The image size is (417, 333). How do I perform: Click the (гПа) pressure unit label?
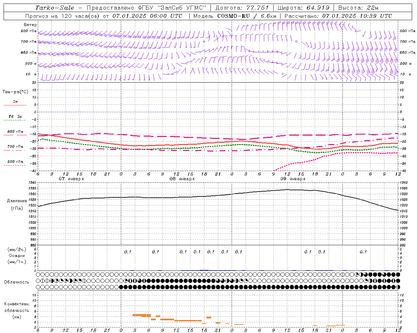(x=17, y=208)
